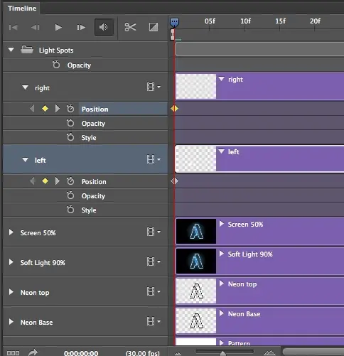Click the Position keyframe diamond on right track
Image resolution: width=344 pixels, height=356 pixels.
tap(174, 109)
